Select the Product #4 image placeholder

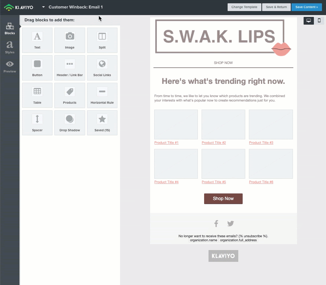coord(176,164)
